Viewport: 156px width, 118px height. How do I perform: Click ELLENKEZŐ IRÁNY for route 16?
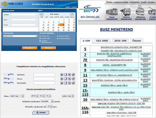pos(145,99)
